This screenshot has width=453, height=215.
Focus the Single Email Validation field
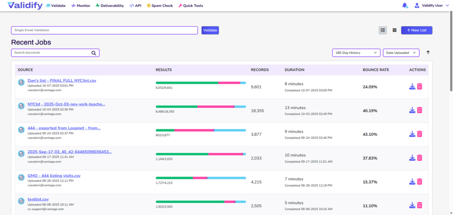[104, 30]
